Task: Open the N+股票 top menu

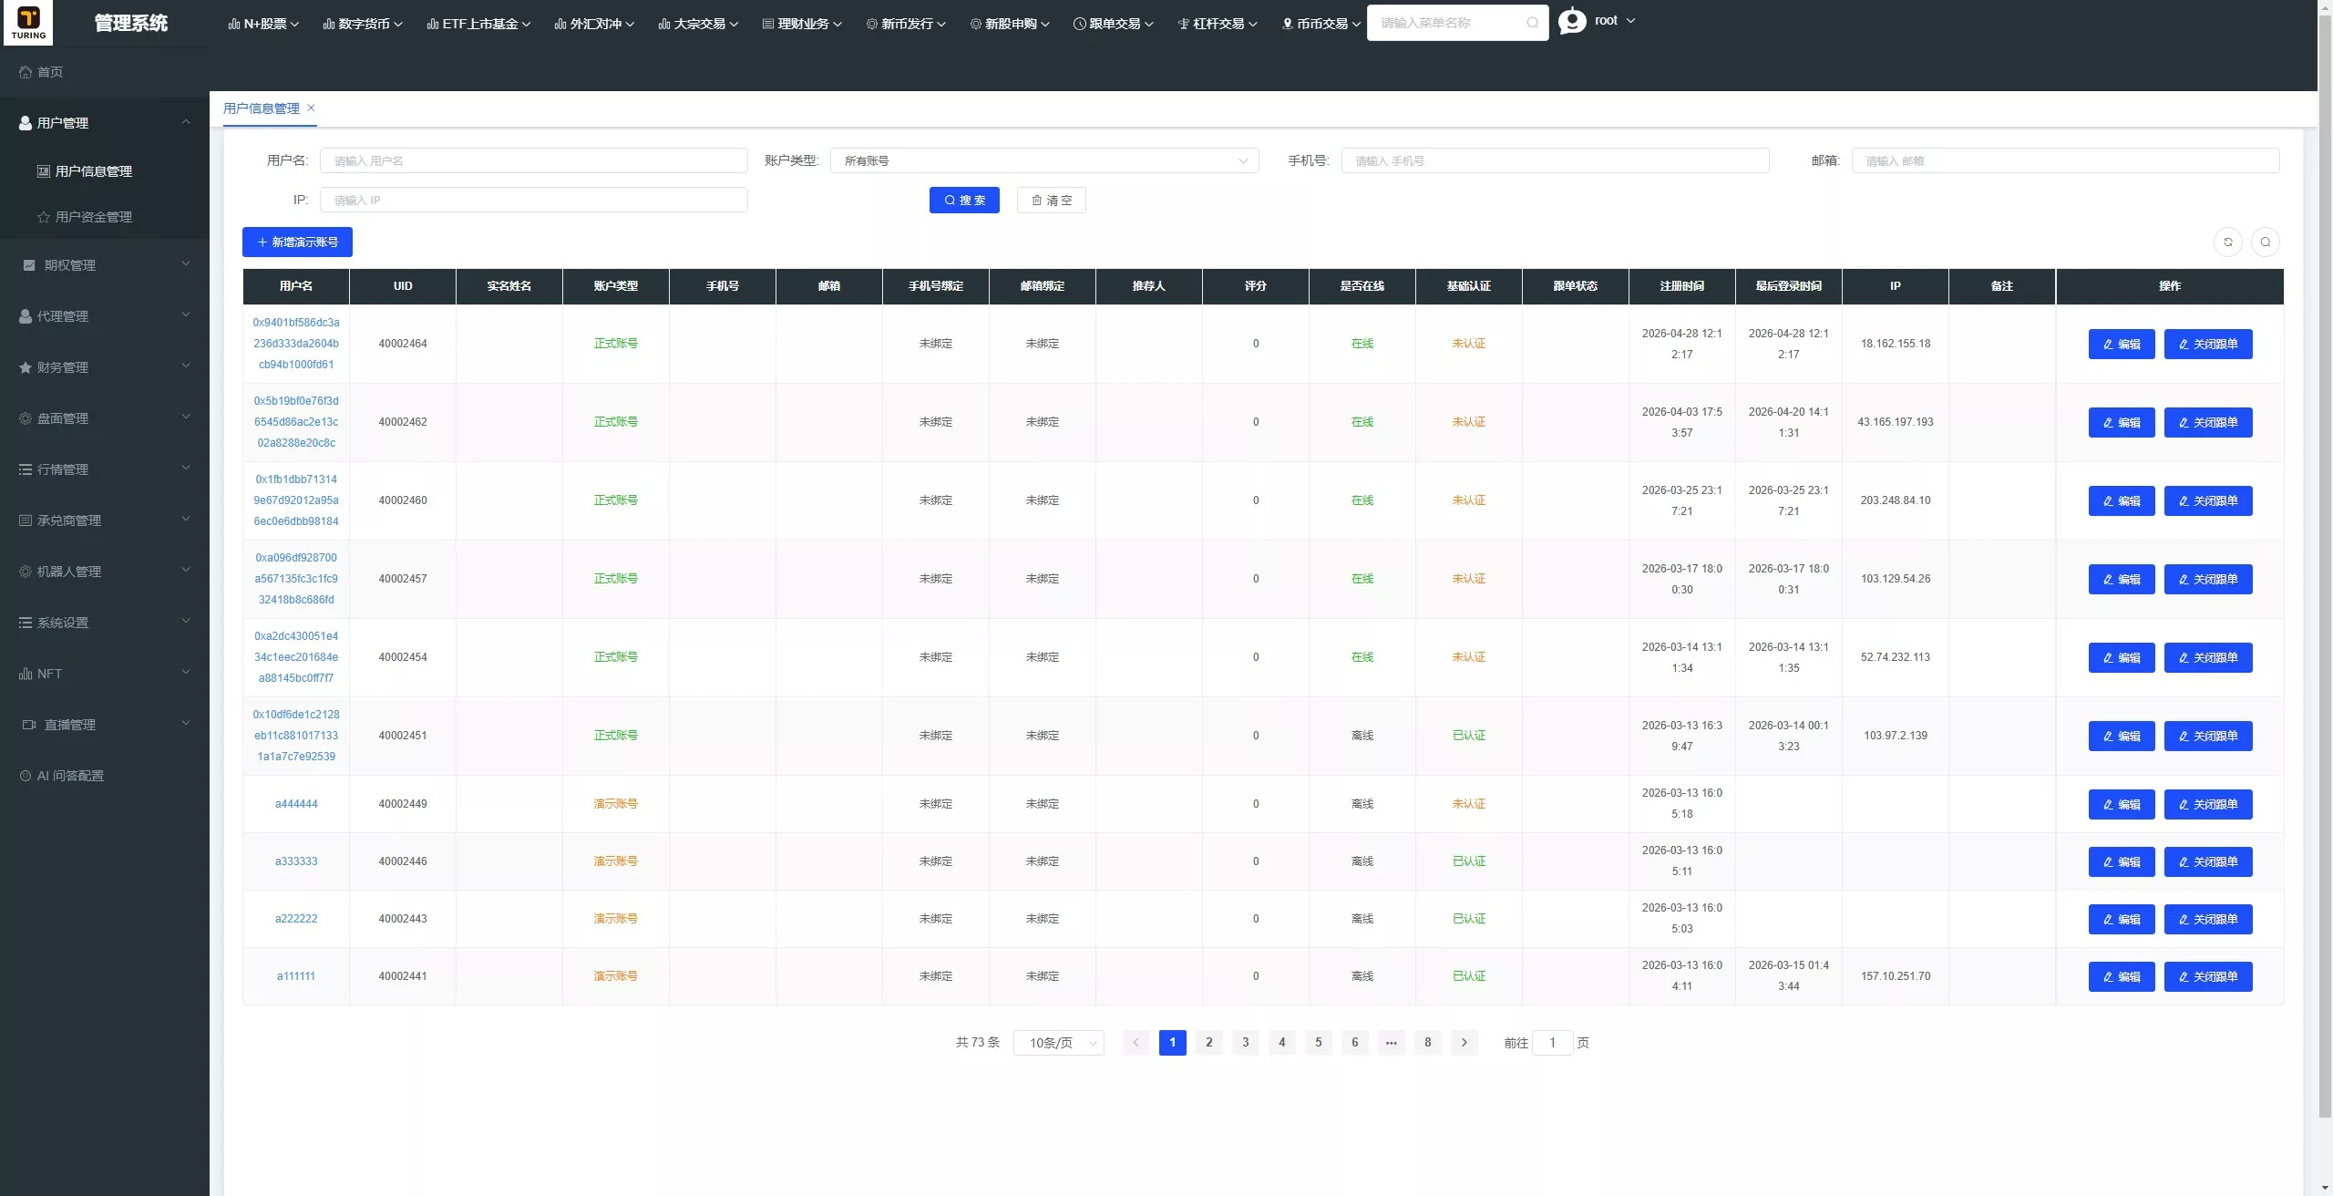Action: [263, 24]
